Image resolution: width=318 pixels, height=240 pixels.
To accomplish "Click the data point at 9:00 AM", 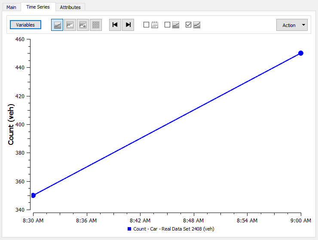I will [x=301, y=53].
